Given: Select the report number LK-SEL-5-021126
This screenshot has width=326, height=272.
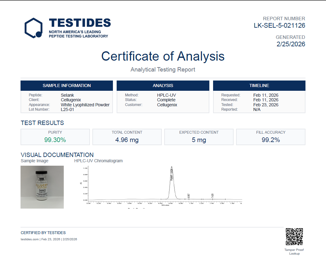Looking at the screenshot, I should (x=279, y=25).
